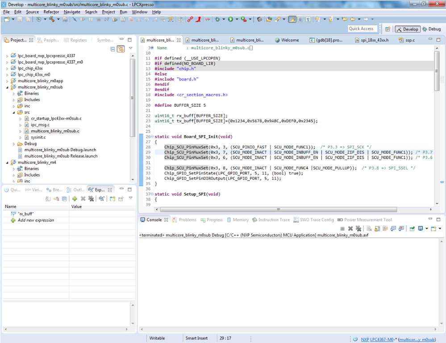This screenshot has height=343, width=446.
Task: Click the Save icon in main toolbar
Action: [x=20, y=19]
